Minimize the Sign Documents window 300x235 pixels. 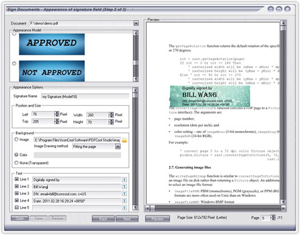[271, 9]
